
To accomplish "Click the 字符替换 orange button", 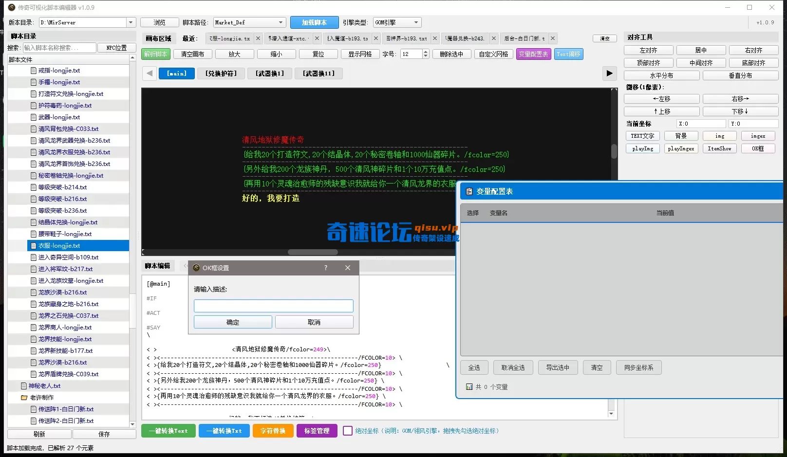I will coord(273,431).
